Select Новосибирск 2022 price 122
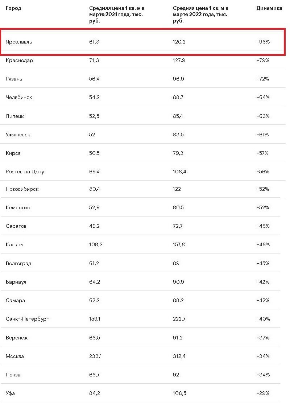Viewport: 290px width, 404px height. tap(177, 189)
